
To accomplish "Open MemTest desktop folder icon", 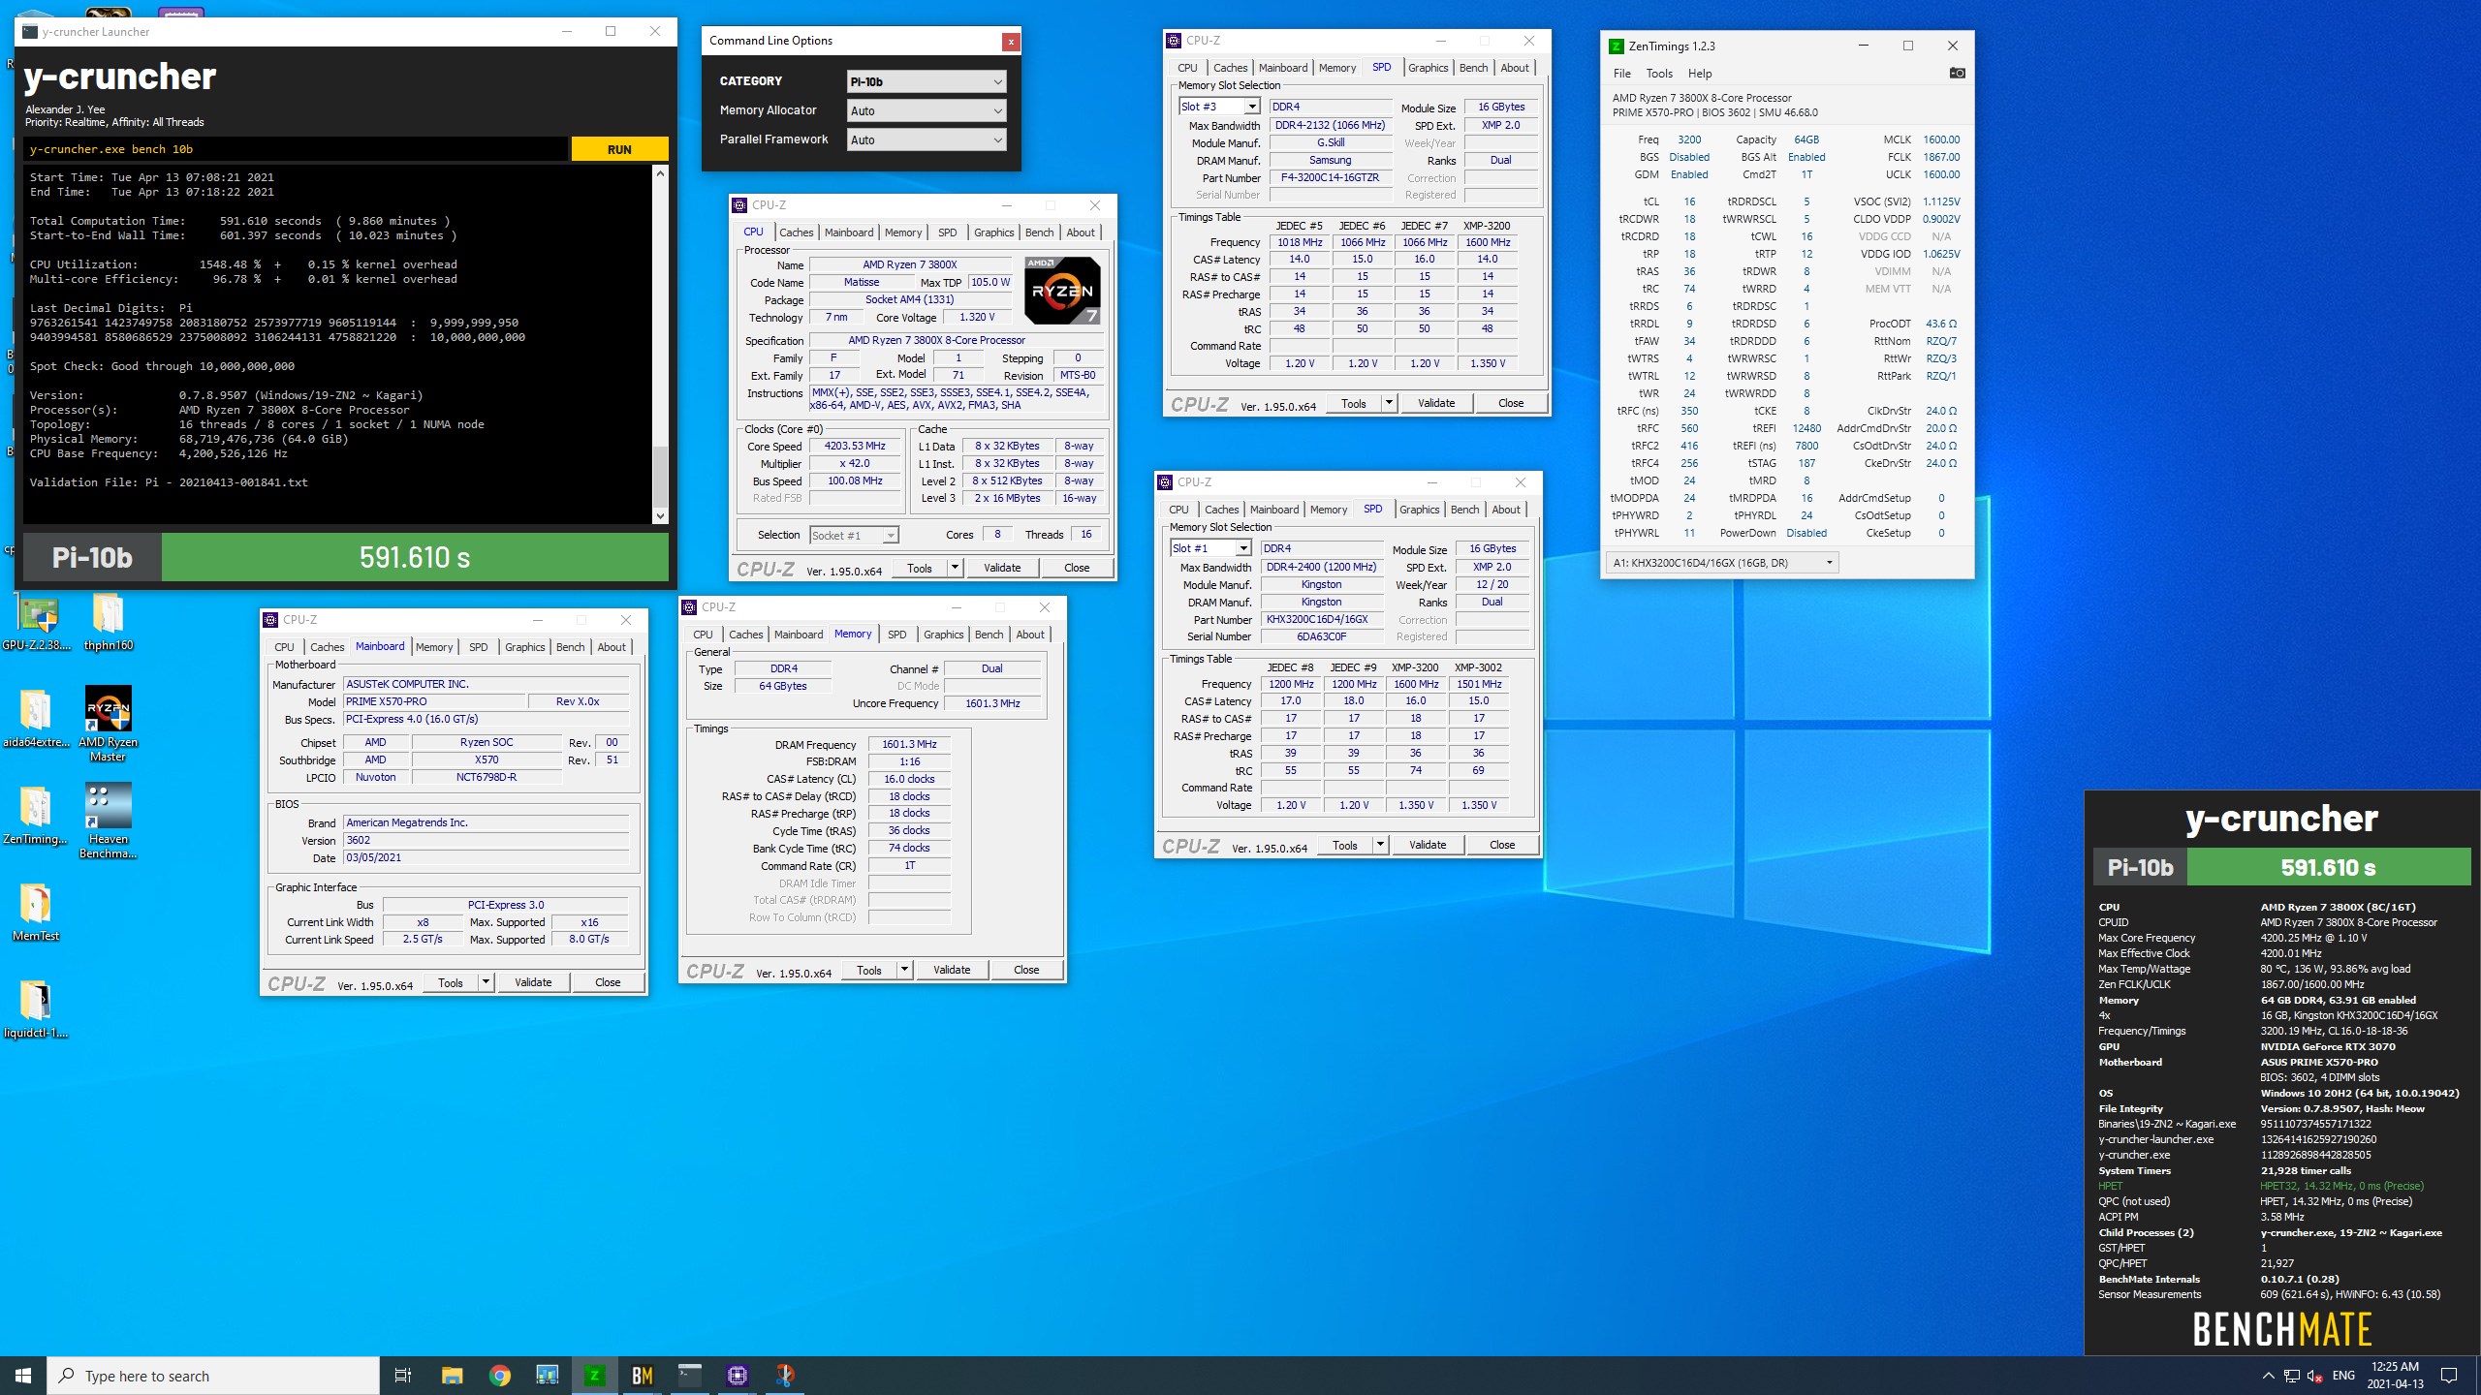I will (36, 913).
